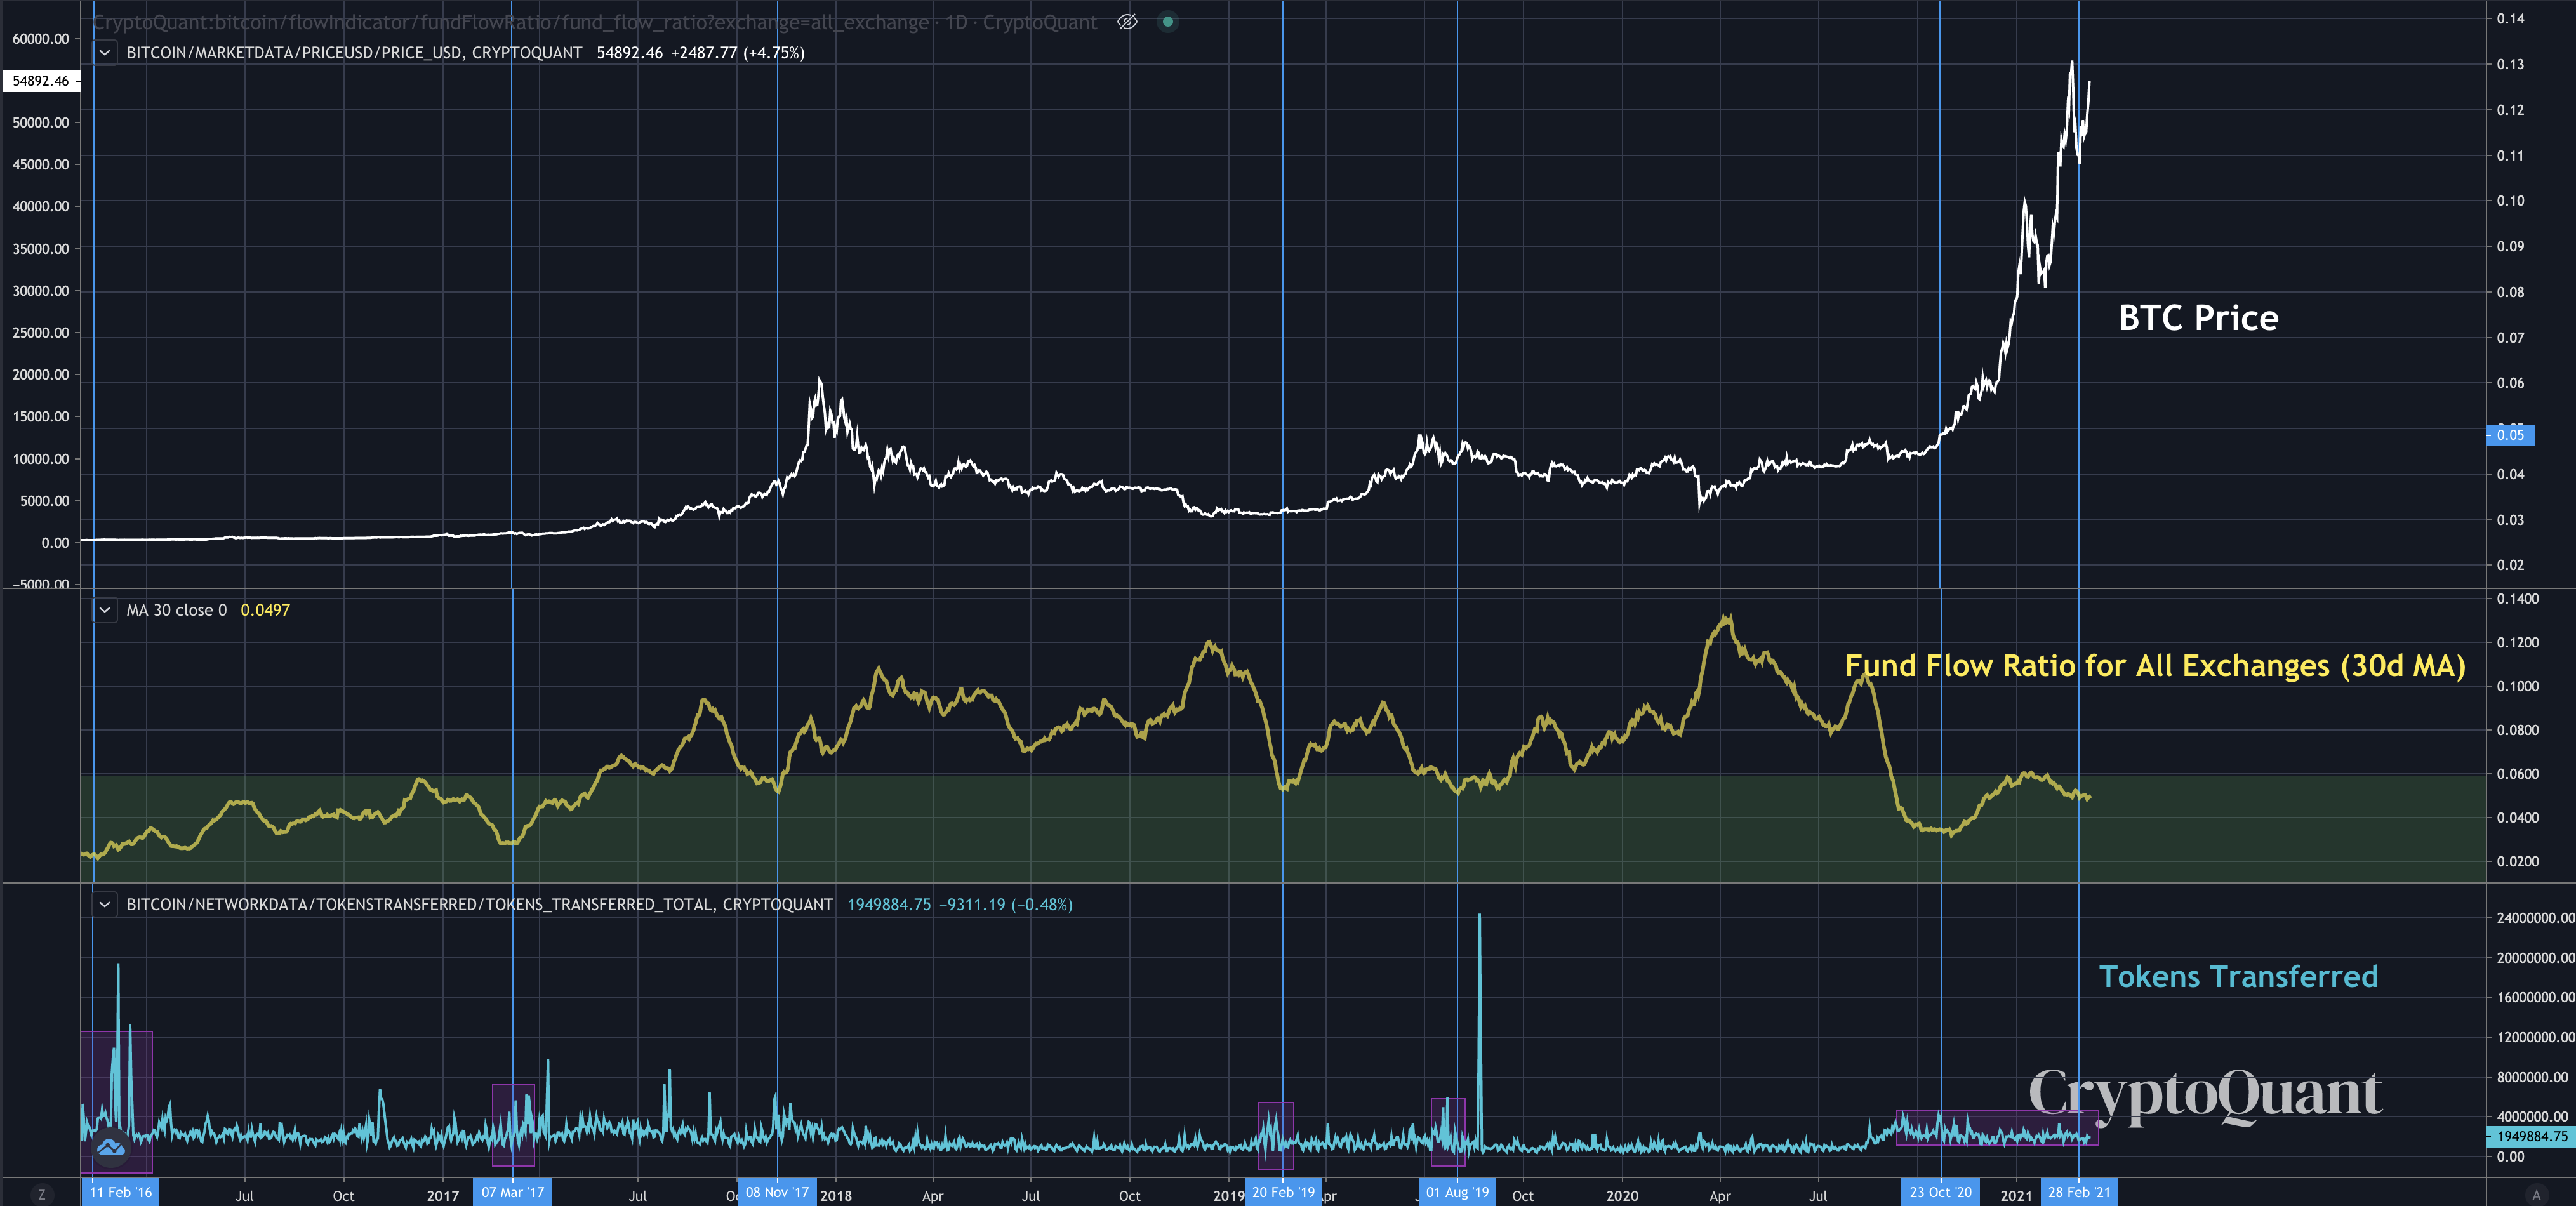Click the CryptoQuant fund_flow_ratio chart title
Viewport: 2576px width, 1206px height.
595,22
